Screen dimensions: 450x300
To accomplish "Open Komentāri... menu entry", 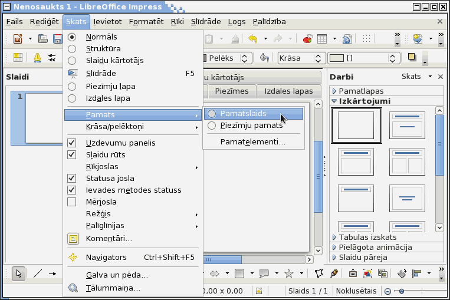I will click(133, 239).
